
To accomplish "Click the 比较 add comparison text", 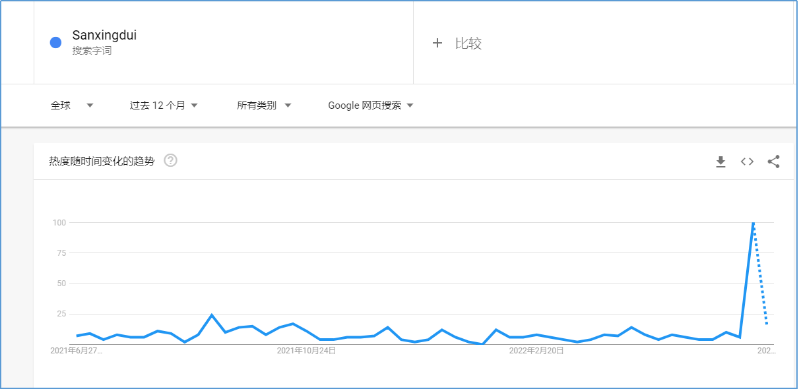I will pos(468,44).
